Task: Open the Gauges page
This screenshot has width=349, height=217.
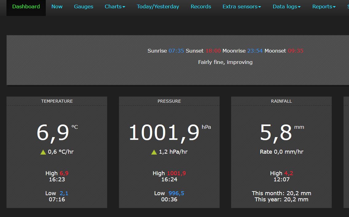Action: (84, 6)
